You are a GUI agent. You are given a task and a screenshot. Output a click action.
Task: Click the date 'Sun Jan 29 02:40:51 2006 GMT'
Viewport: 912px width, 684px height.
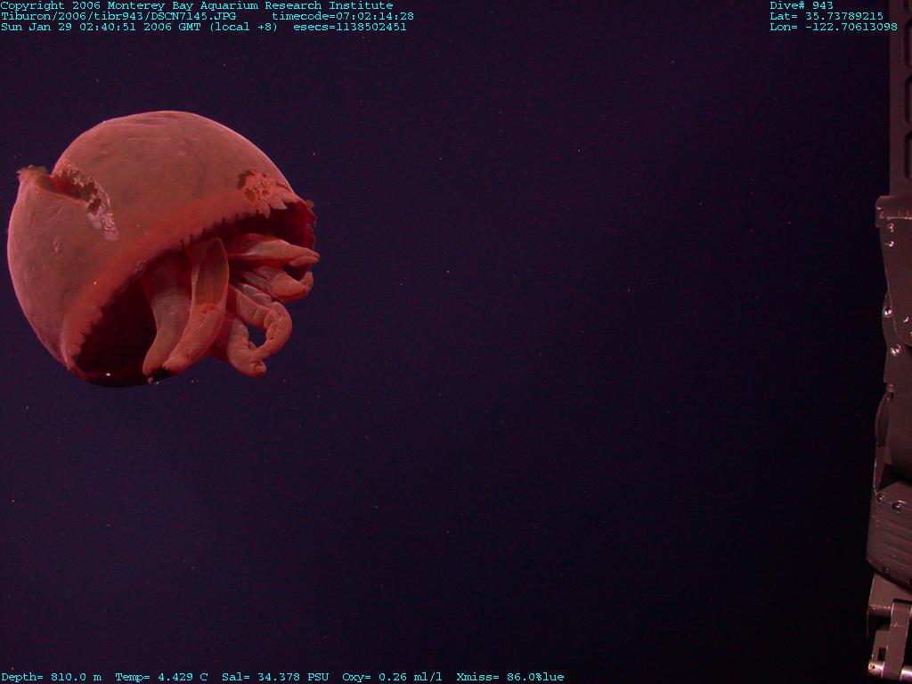point(102,28)
